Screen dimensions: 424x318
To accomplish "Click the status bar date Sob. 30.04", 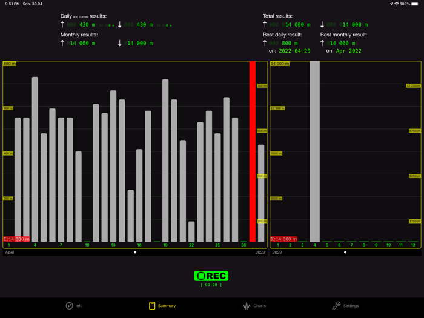I will [33, 4].
